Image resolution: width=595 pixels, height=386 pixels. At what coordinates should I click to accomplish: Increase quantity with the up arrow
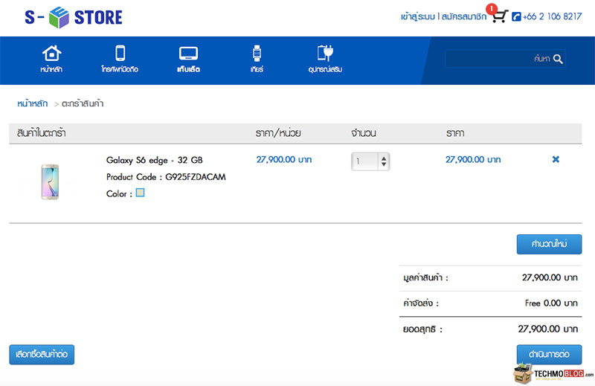[x=384, y=158]
